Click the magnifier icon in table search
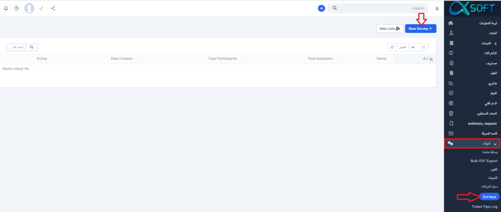The width and height of the screenshot is (501, 212). [x=32, y=47]
